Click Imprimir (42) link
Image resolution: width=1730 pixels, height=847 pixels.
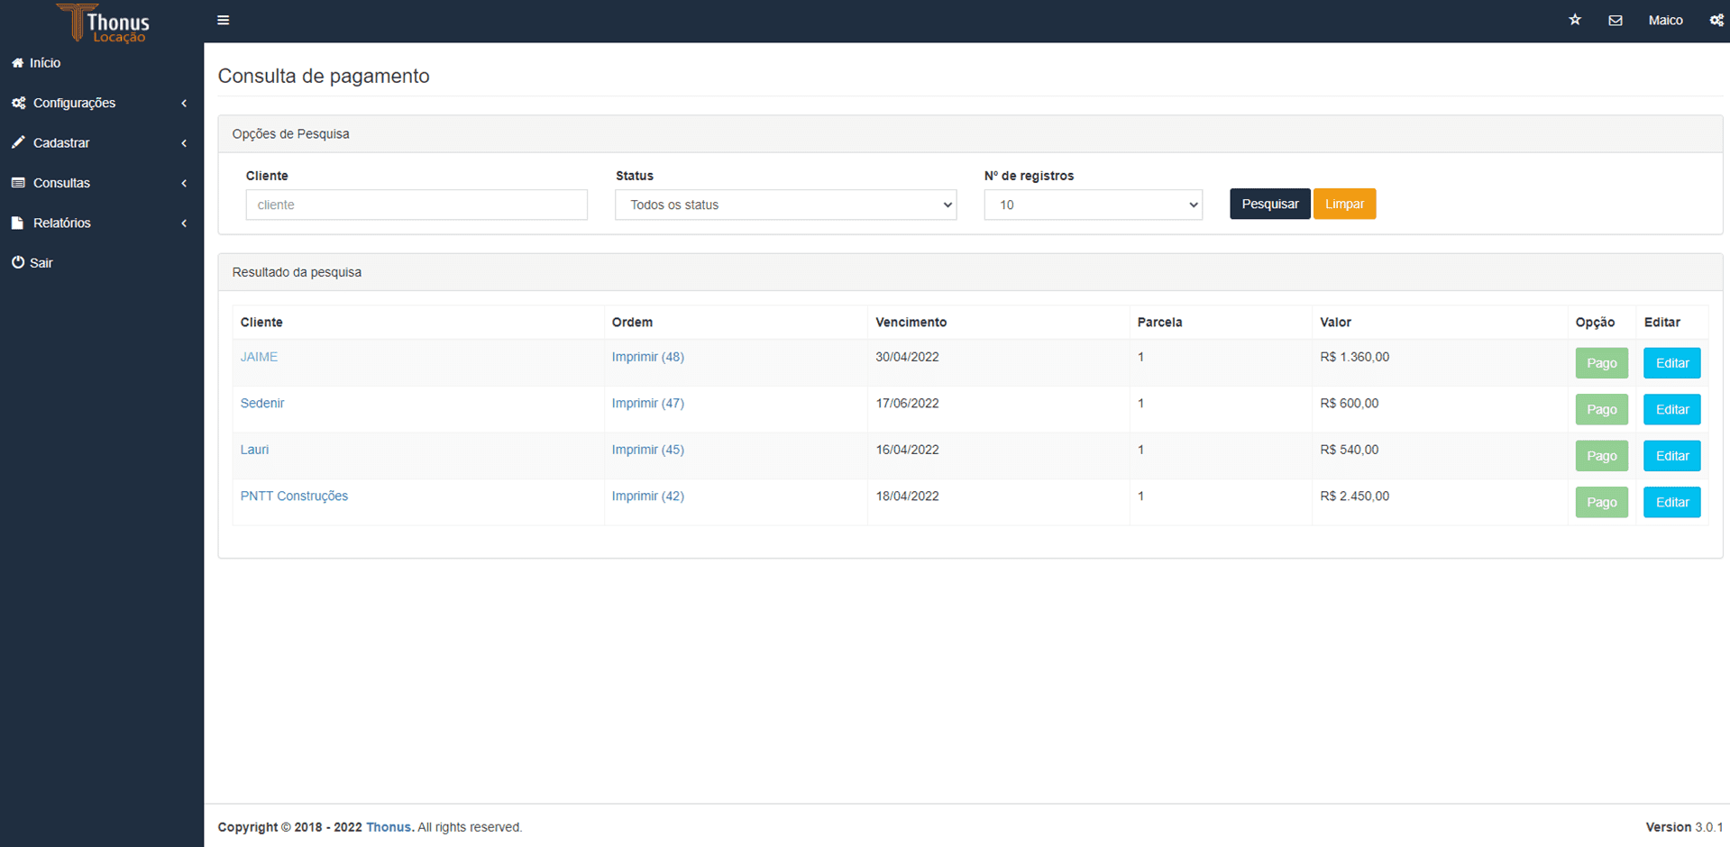(x=648, y=496)
